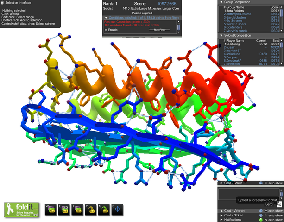284x222 pixels.
Task: Click the green Notifications status icon
Action: (x=261, y=220)
